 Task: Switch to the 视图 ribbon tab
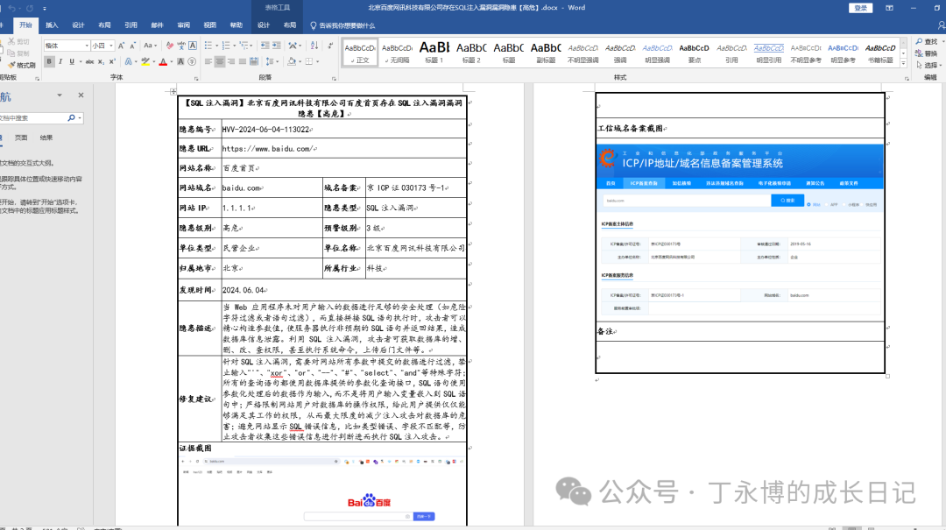pos(210,25)
